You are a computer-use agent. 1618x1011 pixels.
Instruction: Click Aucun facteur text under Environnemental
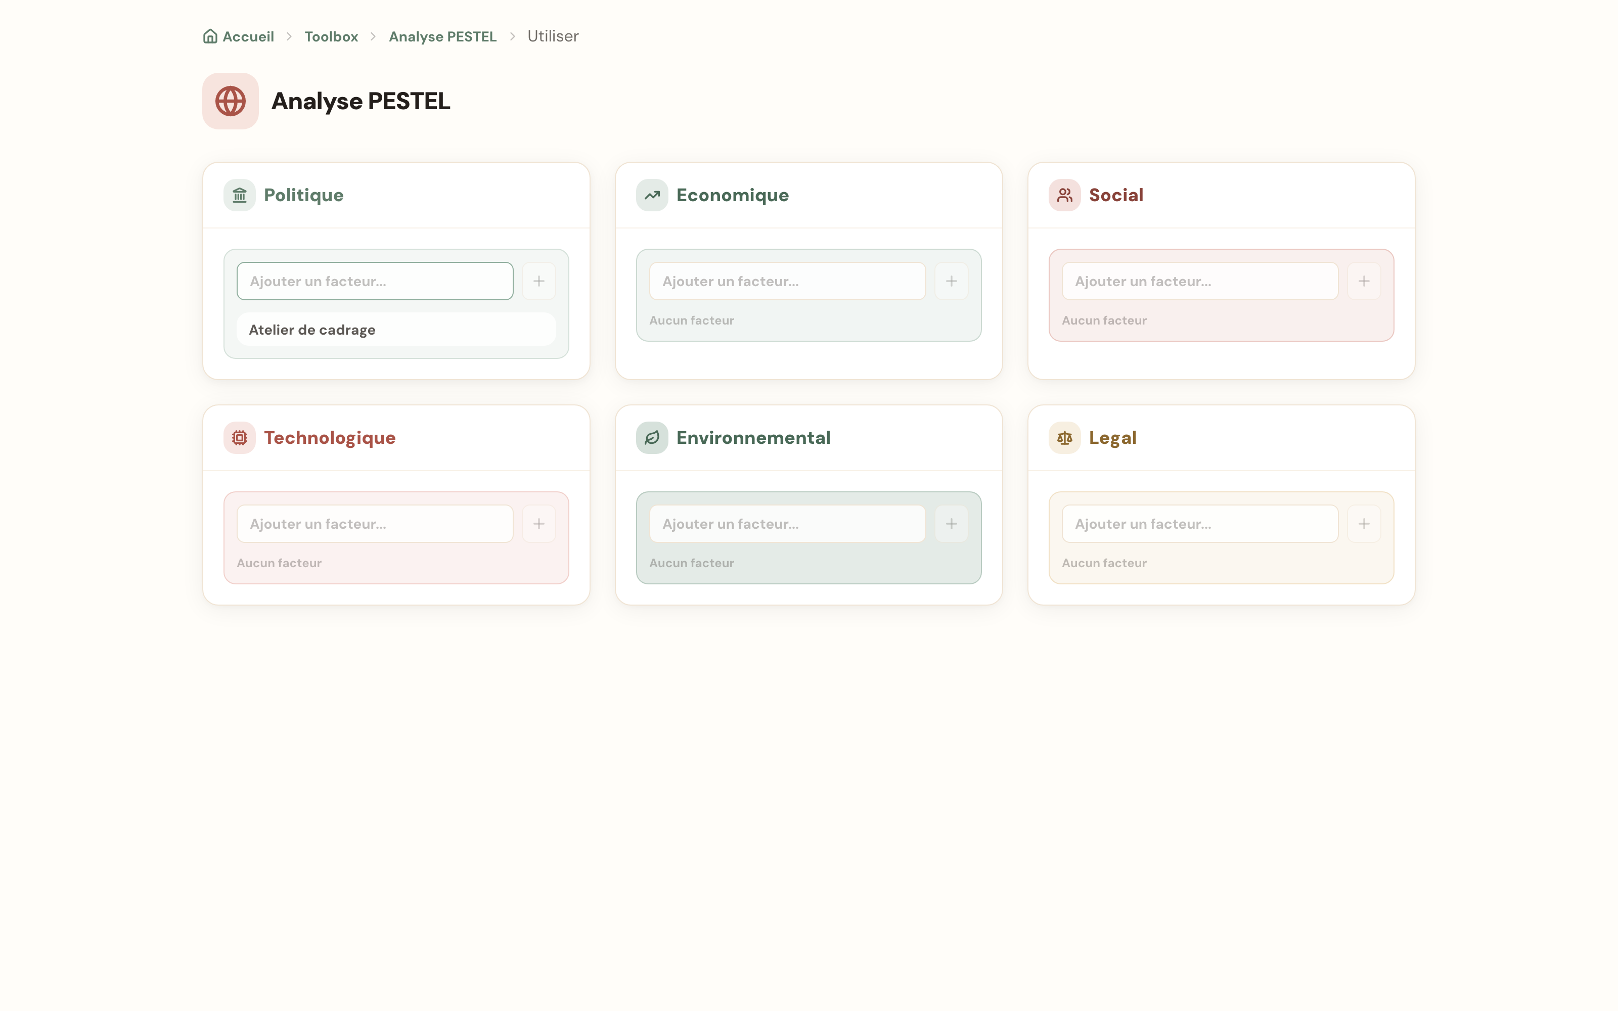coord(691,563)
